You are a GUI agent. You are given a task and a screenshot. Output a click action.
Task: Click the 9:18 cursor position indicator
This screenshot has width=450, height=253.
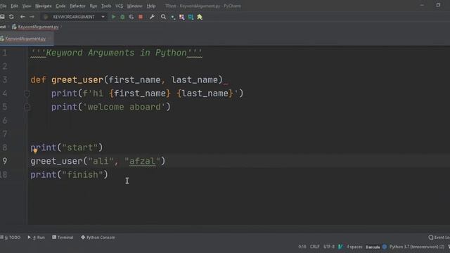click(x=302, y=247)
